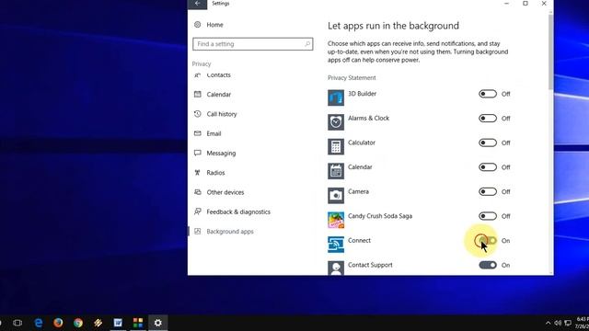The height and width of the screenshot is (331, 589).
Task: Click the Radios antenna icon
Action: coord(197,172)
